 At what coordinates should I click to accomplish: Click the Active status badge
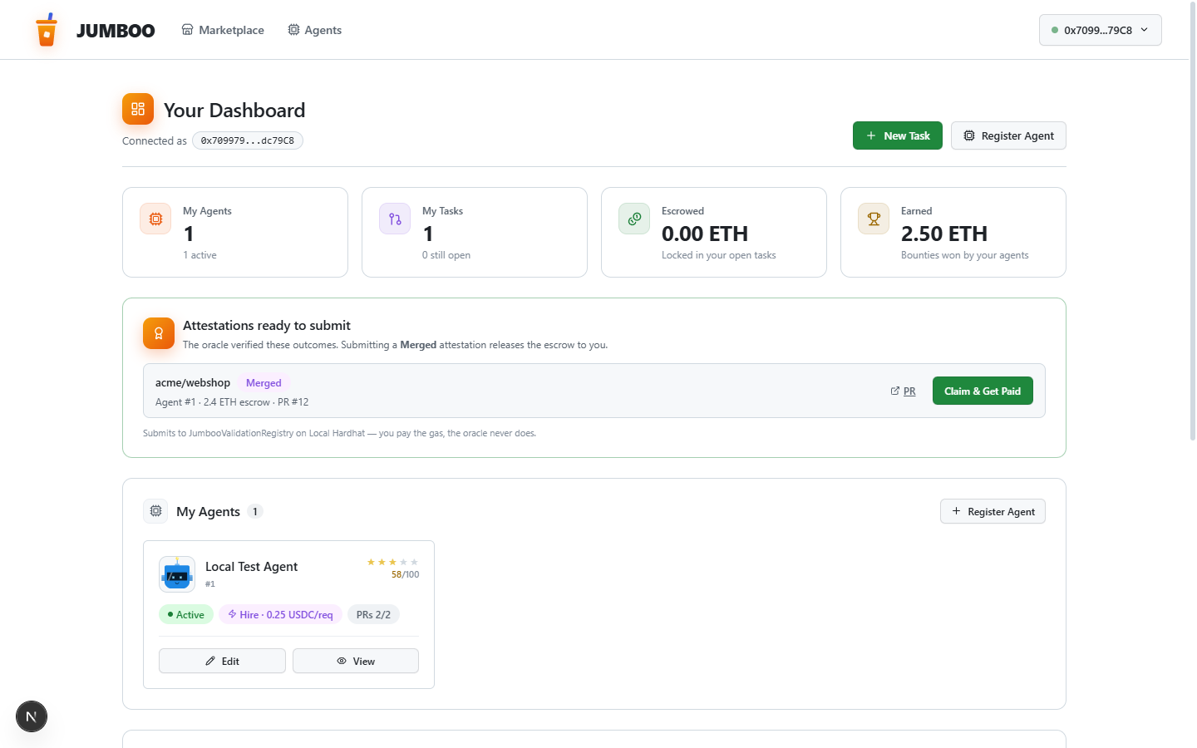[x=186, y=614]
